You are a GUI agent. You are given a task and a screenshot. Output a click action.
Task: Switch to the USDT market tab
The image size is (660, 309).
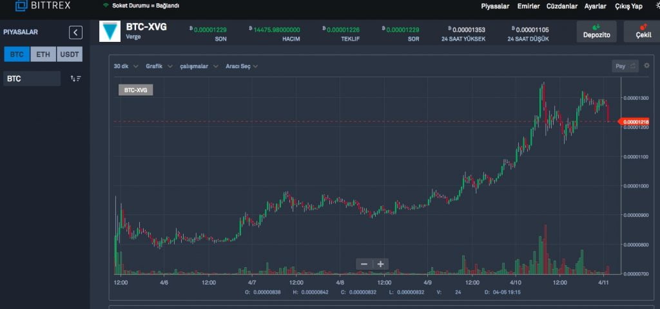tap(70, 54)
